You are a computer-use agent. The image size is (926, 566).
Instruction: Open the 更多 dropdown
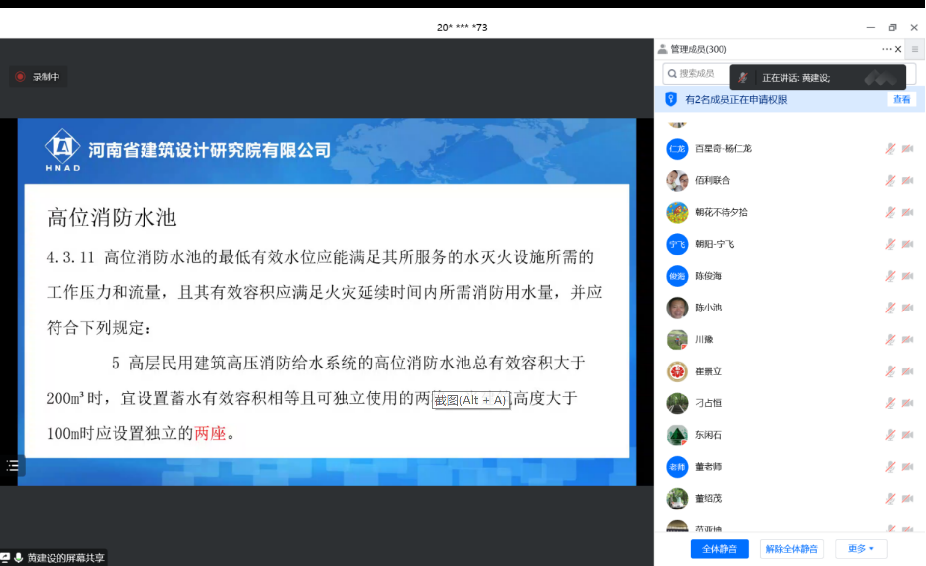861,549
